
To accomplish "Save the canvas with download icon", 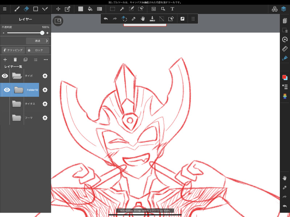I will pyautogui.click(x=152, y=18).
